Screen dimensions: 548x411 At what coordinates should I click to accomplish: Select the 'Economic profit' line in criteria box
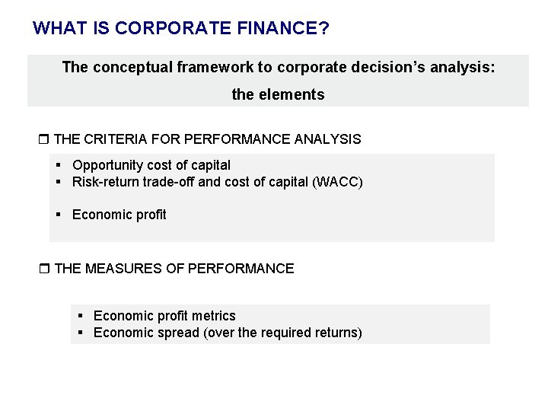tap(119, 215)
